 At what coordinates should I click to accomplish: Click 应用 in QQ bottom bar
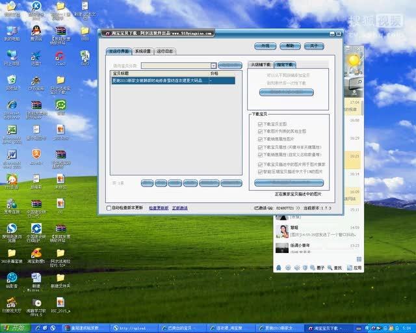[x=354, y=268]
